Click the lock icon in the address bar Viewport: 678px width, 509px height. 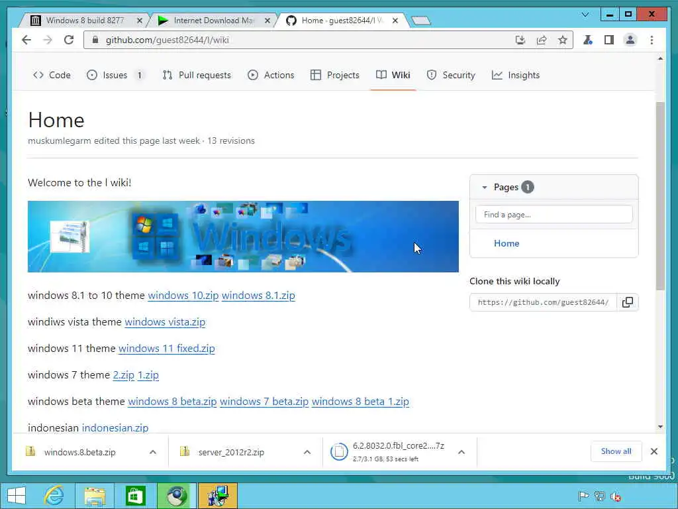(95, 40)
